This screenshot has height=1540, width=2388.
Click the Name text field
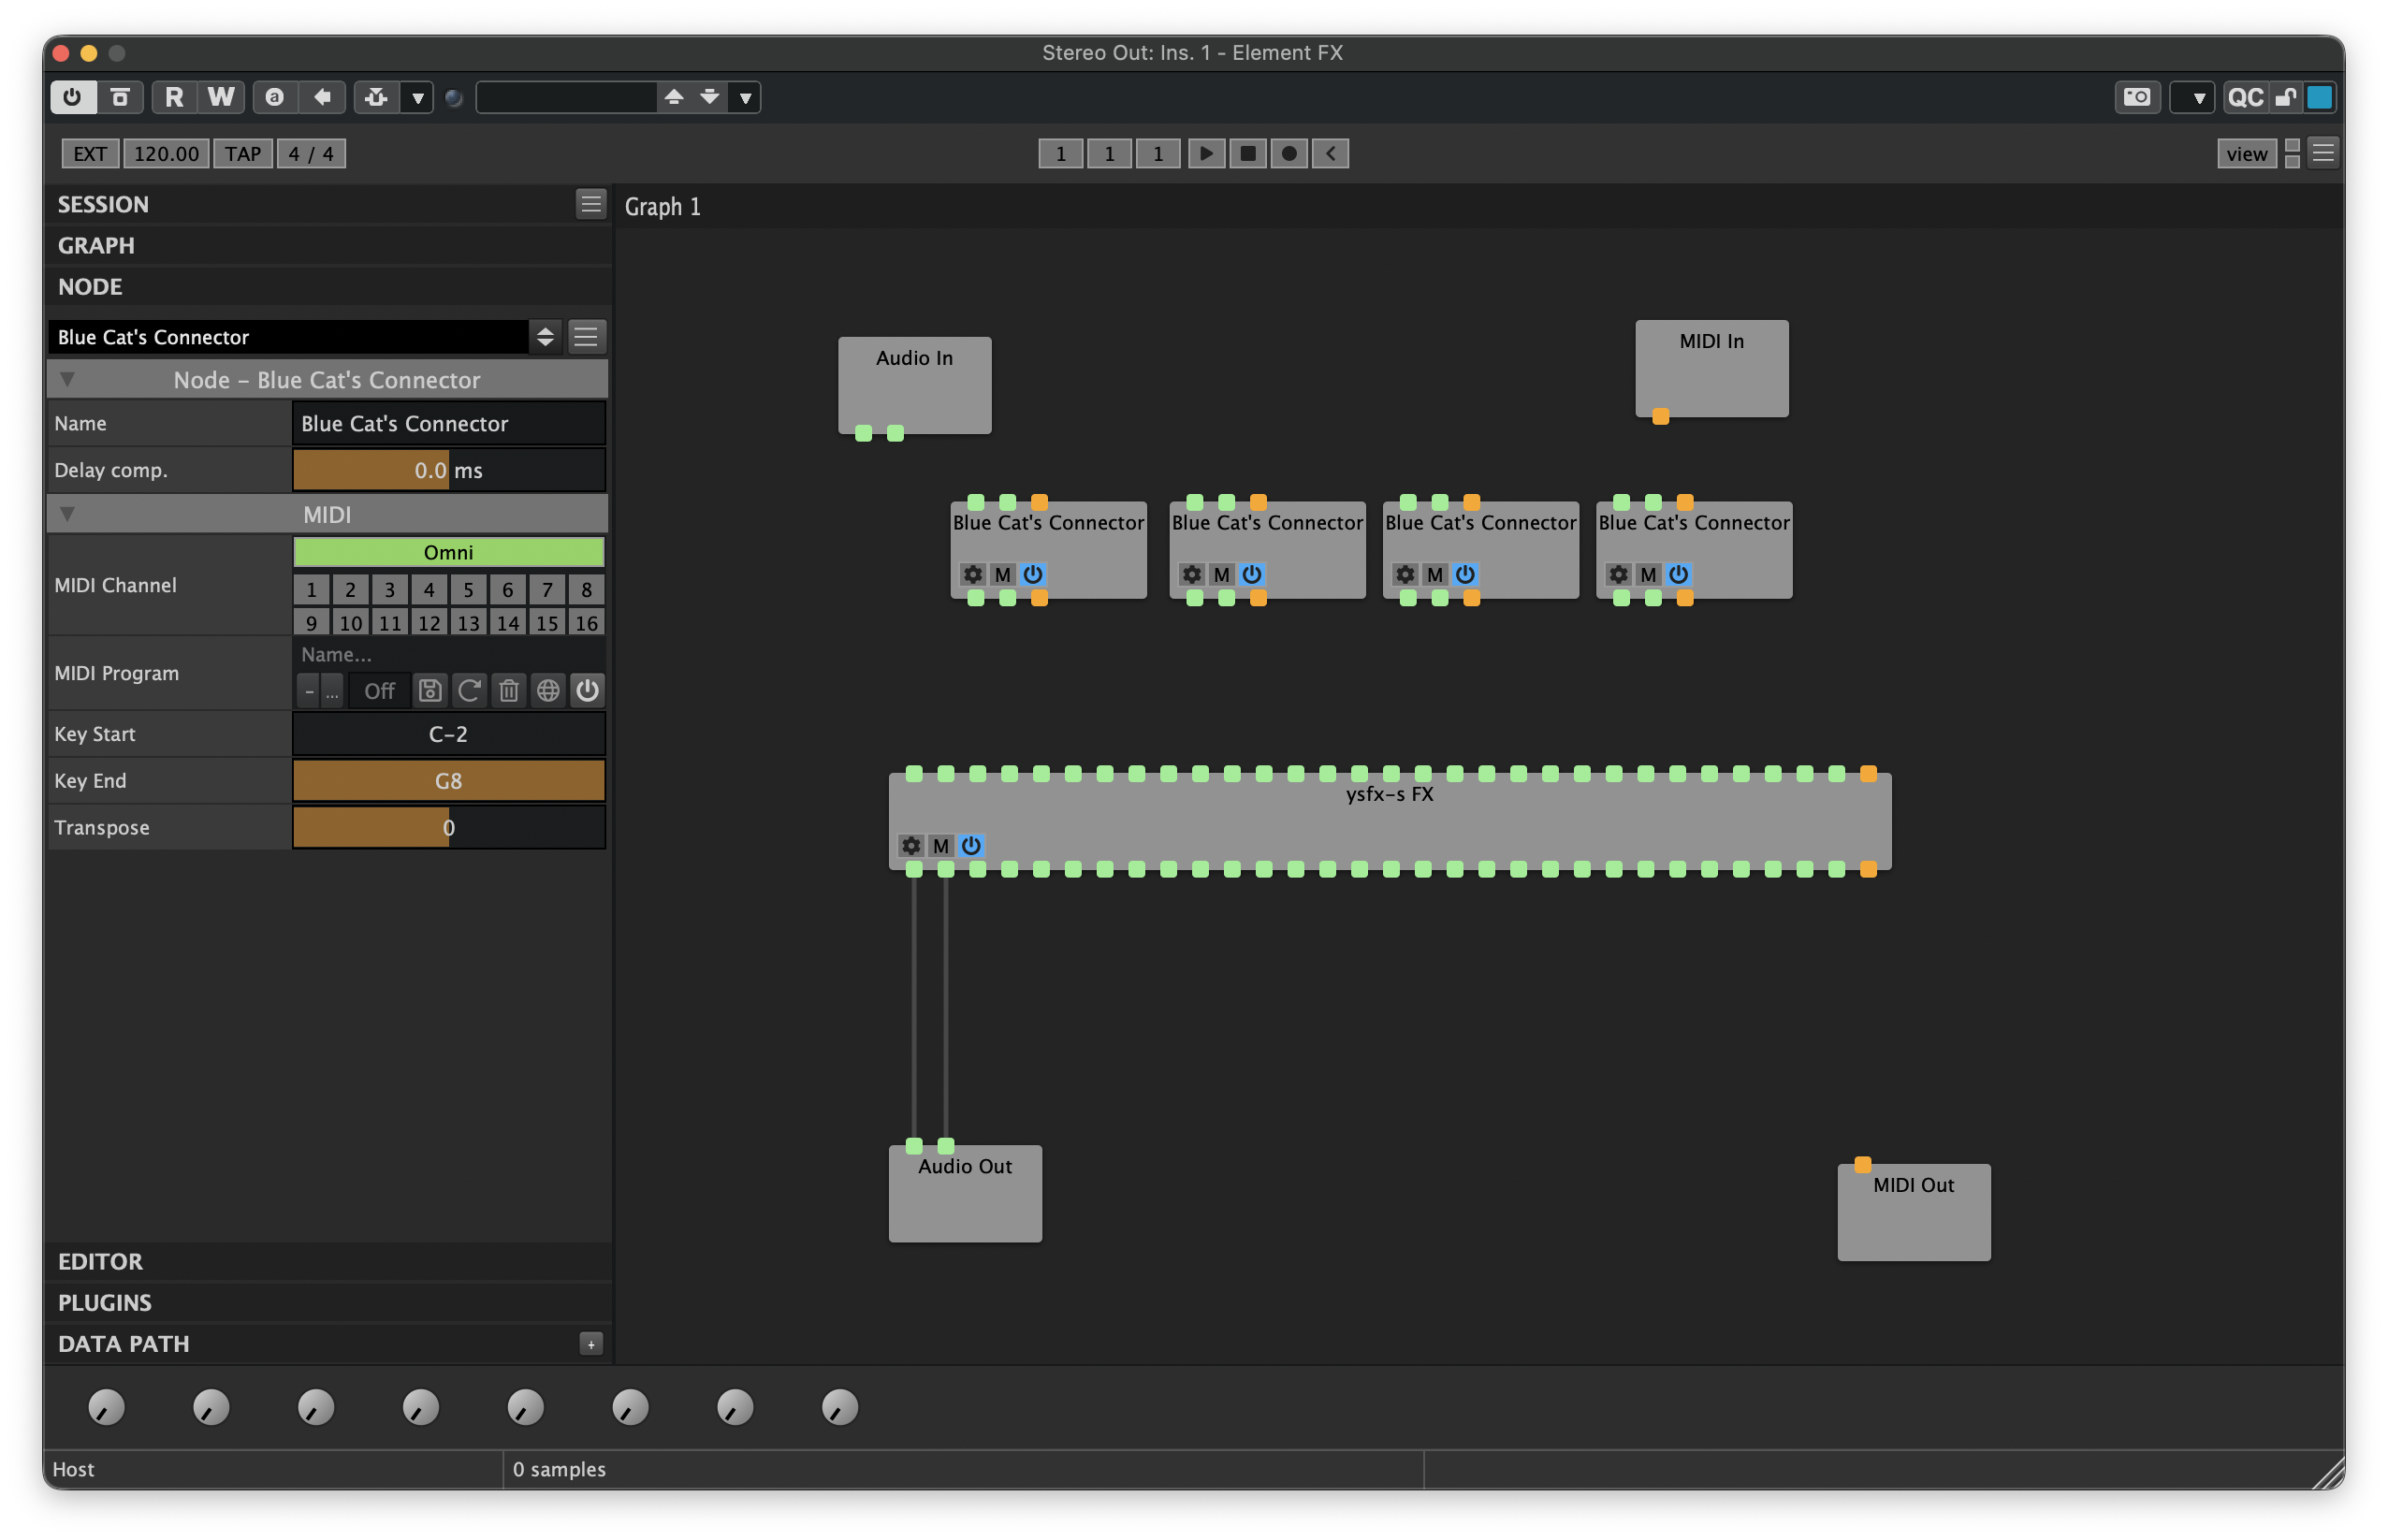[x=449, y=423]
